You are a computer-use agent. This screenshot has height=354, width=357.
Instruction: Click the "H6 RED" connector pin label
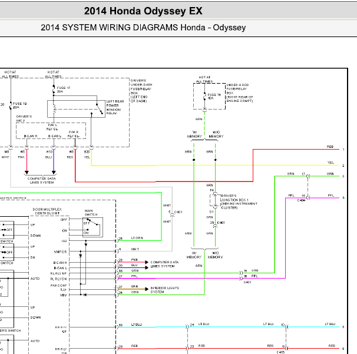(x=71, y=154)
